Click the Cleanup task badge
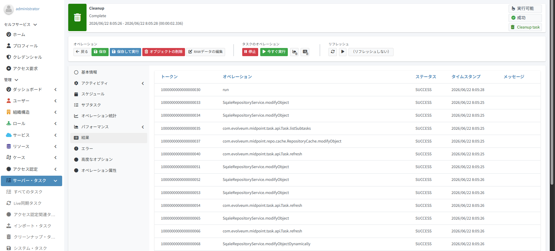The height and width of the screenshot is (251, 555). (x=525, y=27)
